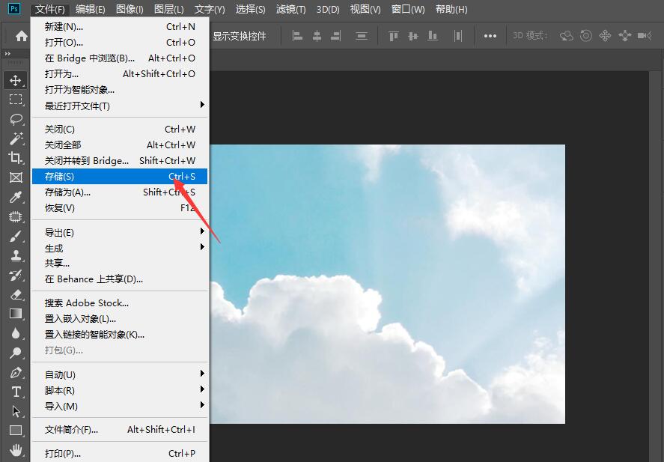Choose 搜索 Adobe Stock... entry
Screen dimensions: 664x462
(120, 303)
